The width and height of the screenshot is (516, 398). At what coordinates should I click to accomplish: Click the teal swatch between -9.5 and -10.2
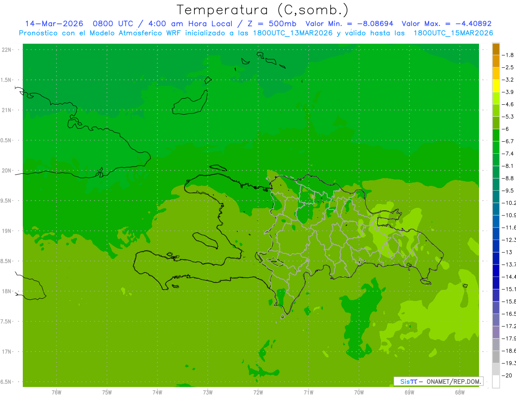point(496,197)
